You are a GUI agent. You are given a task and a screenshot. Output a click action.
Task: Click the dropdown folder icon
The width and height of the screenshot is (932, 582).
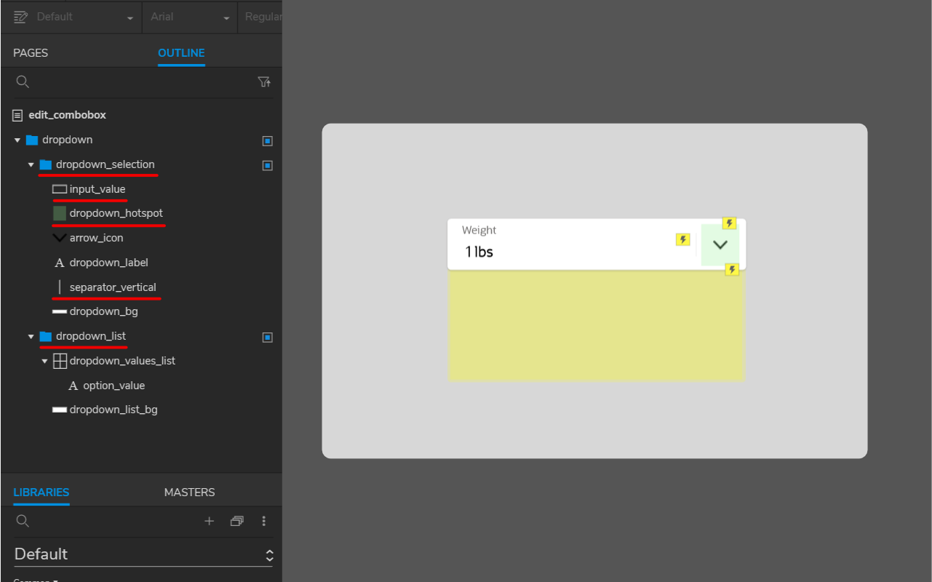click(x=32, y=140)
